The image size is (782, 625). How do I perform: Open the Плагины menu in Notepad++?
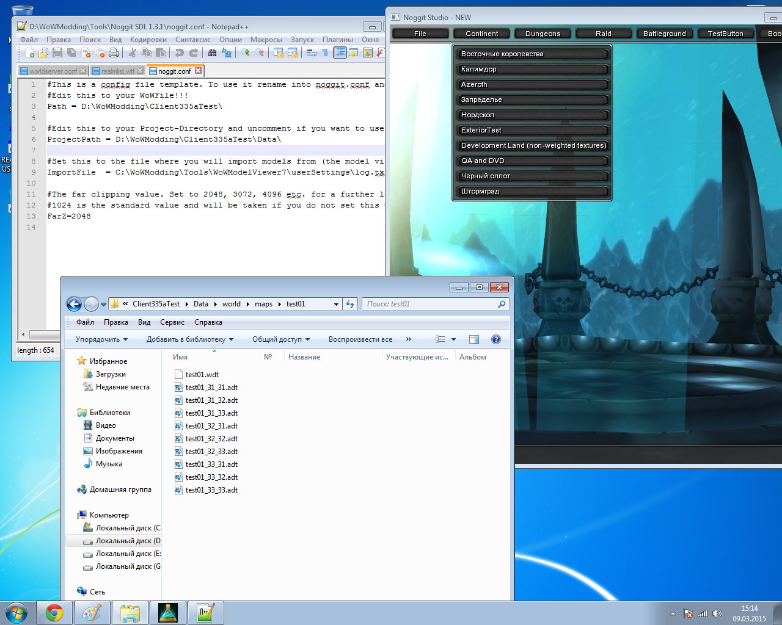[338, 40]
